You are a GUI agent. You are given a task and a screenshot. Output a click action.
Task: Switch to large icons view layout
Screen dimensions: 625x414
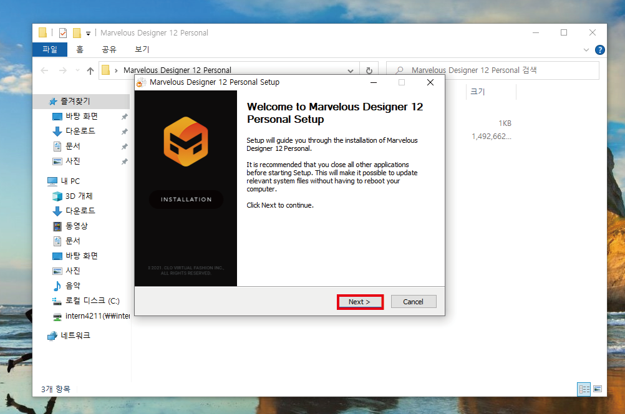point(598,389)
